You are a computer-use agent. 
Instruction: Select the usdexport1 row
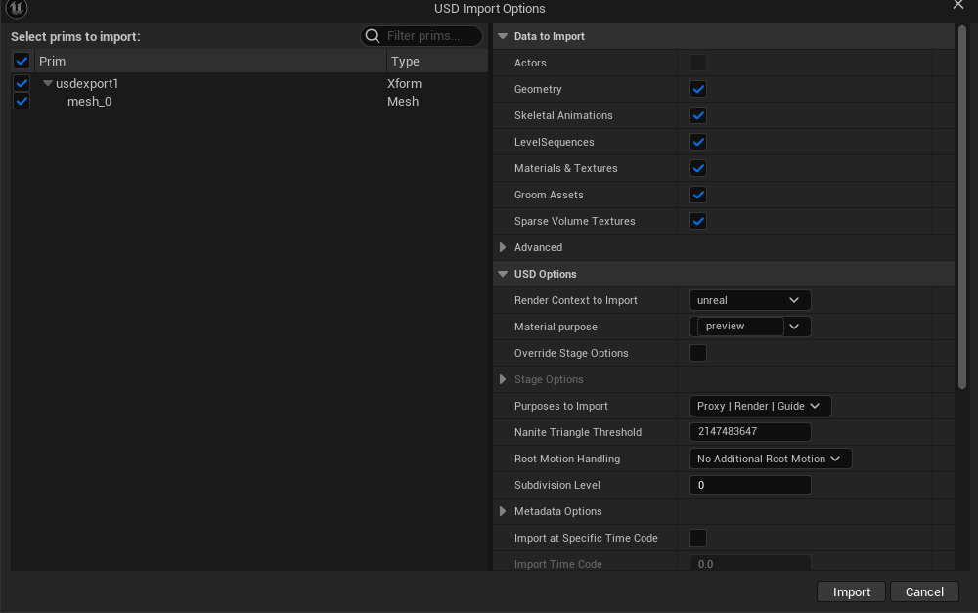[249, 83]
